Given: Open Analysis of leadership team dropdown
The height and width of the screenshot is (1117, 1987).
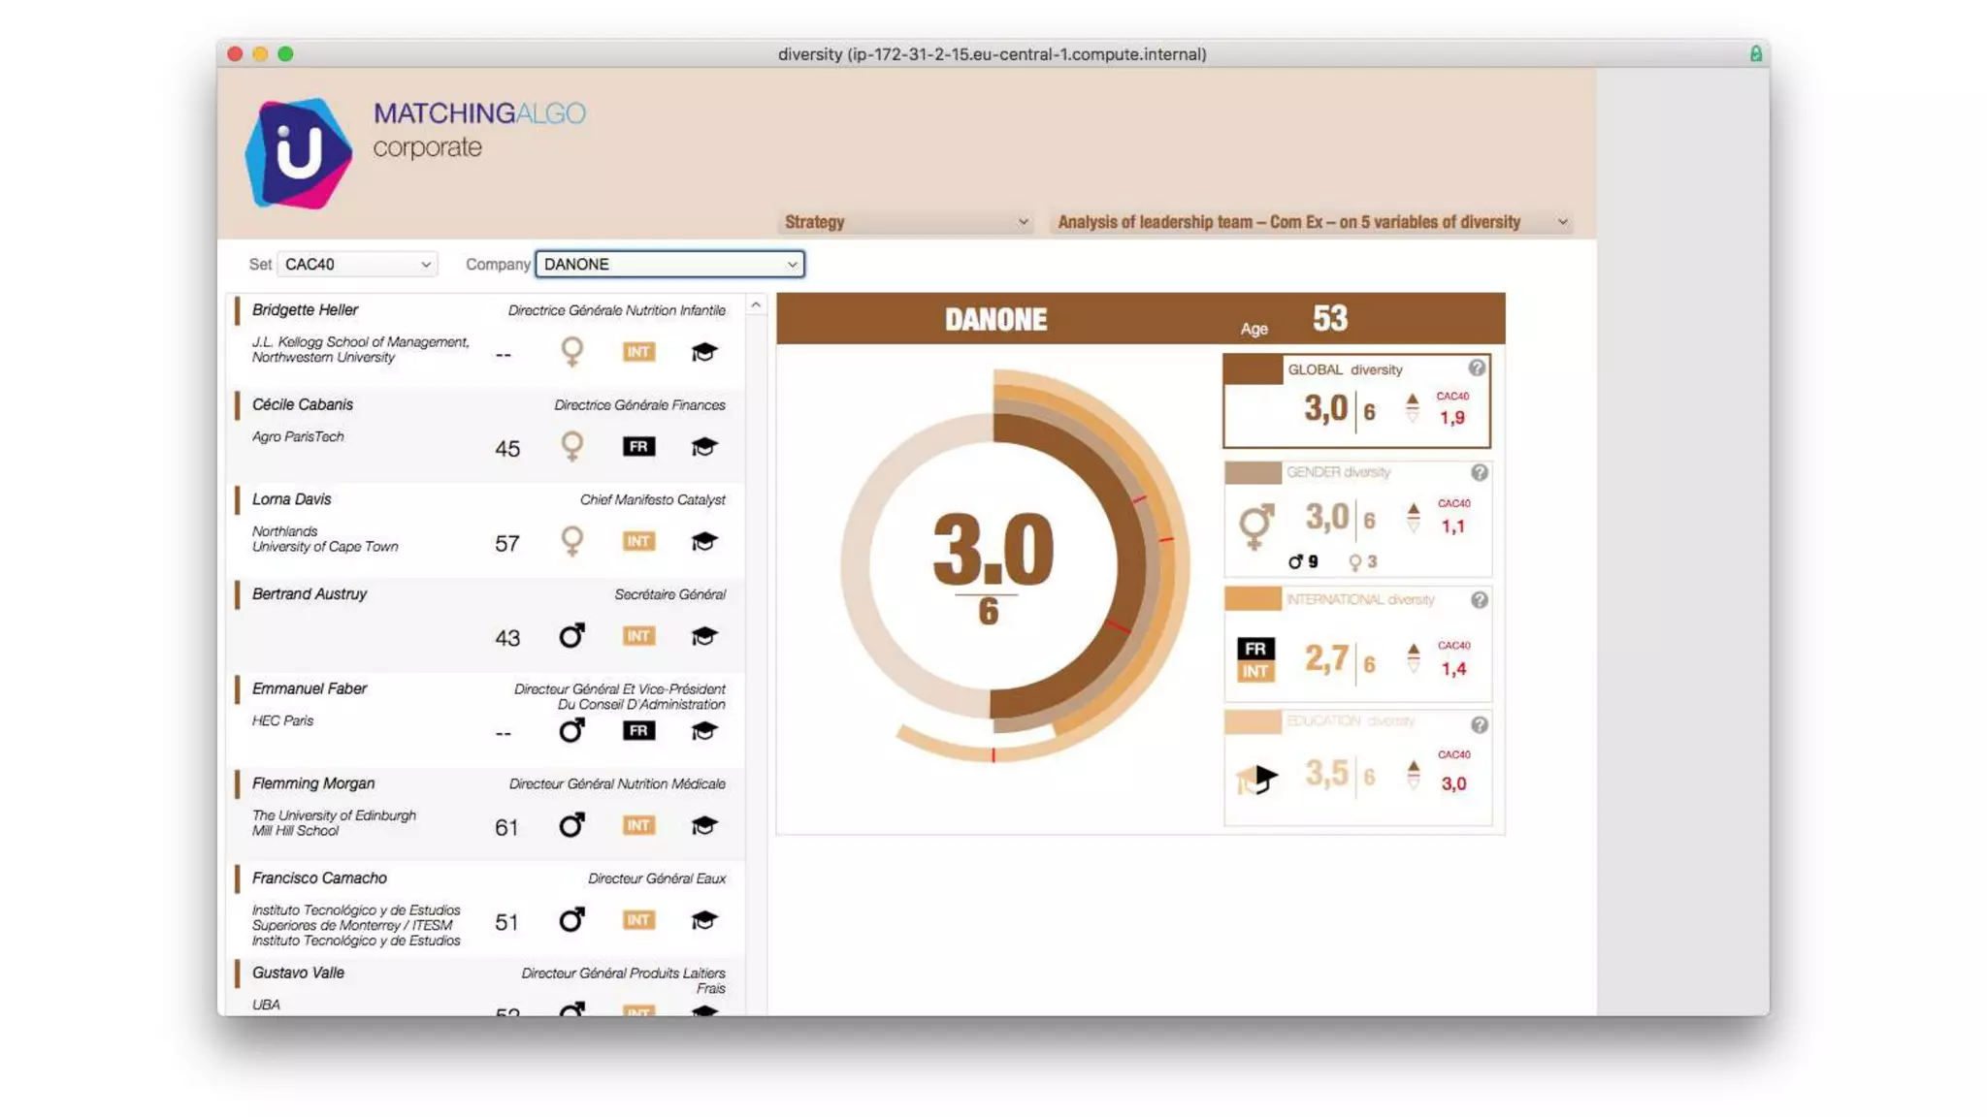Looking at the screenshot, I should (1311, 222).
